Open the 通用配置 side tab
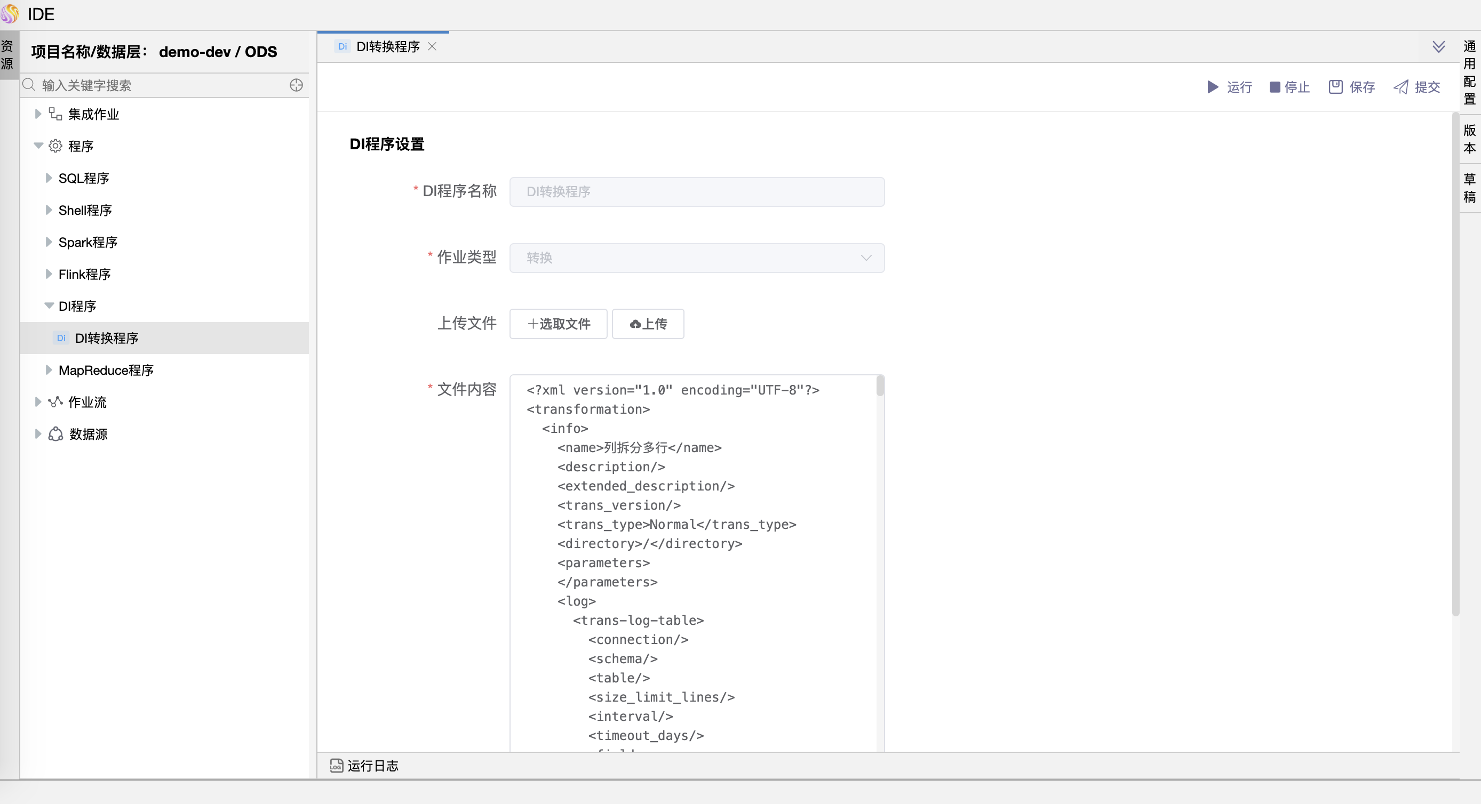 point(1469,72)
